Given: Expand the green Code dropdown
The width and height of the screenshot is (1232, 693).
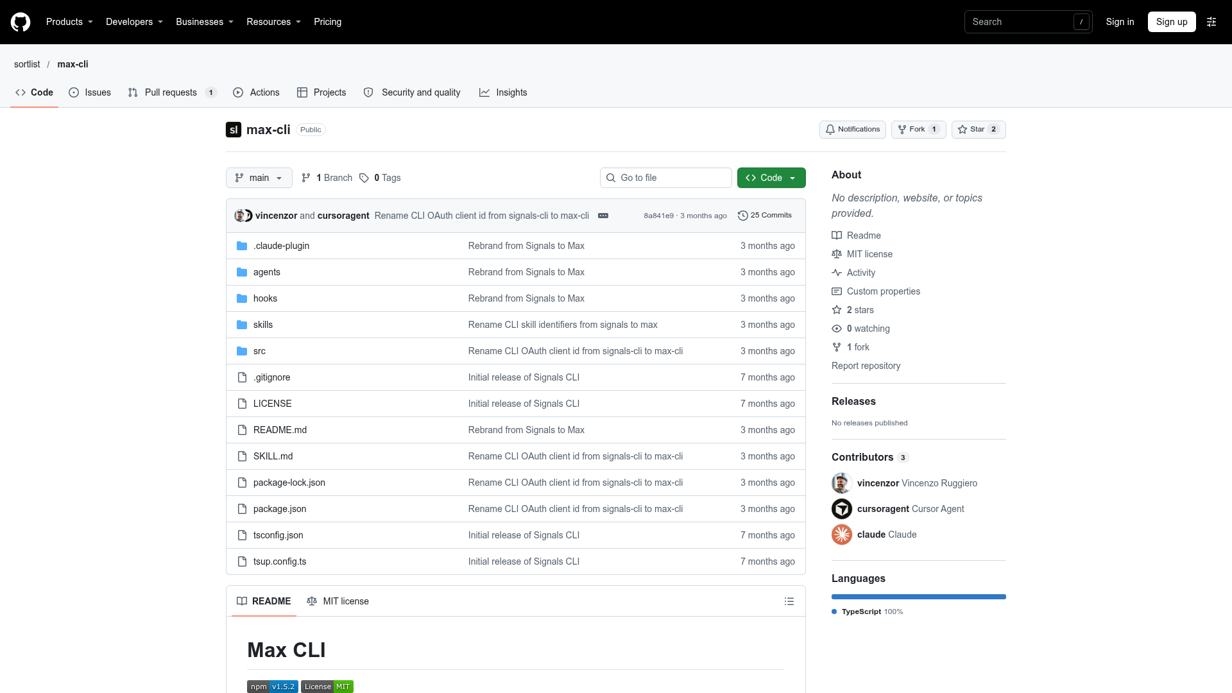Looking at the screenshot, I should [x=771, y=178].
